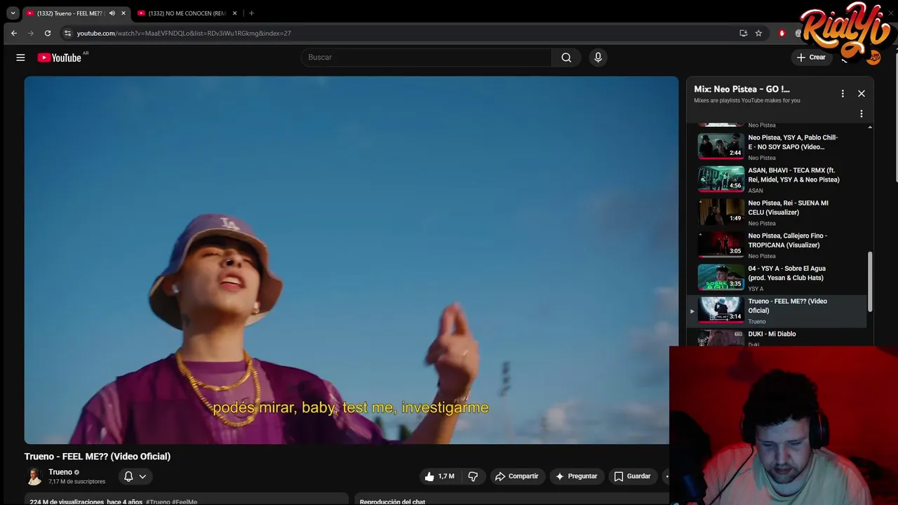Viewport: 898px width, 505px height.
Task: Open site info icon in address bar
Action: (x=67, y=33)
